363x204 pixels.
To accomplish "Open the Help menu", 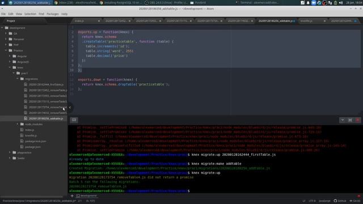I will click(64, 14).
